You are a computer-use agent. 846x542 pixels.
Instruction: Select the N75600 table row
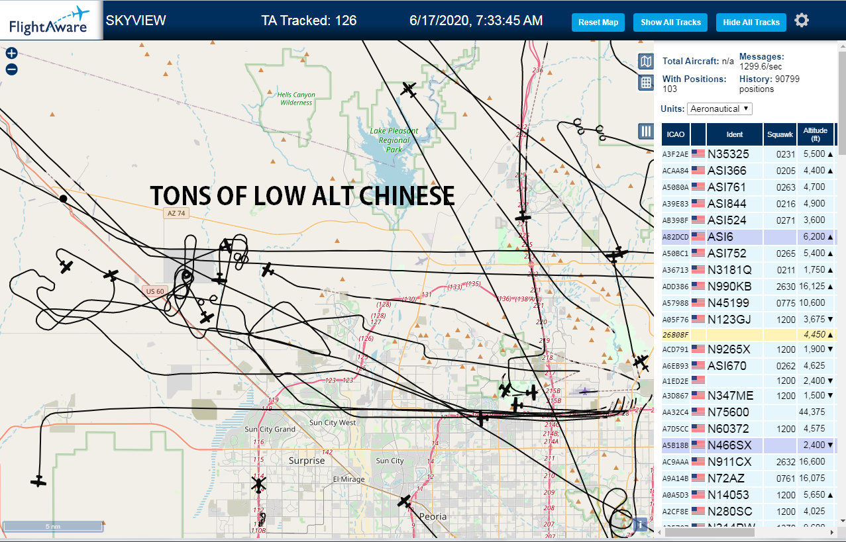tap(749, 412)
